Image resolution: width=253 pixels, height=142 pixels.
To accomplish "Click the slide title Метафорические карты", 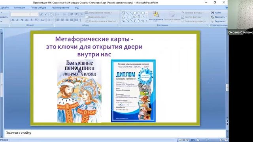I will (x=94, y=47).
